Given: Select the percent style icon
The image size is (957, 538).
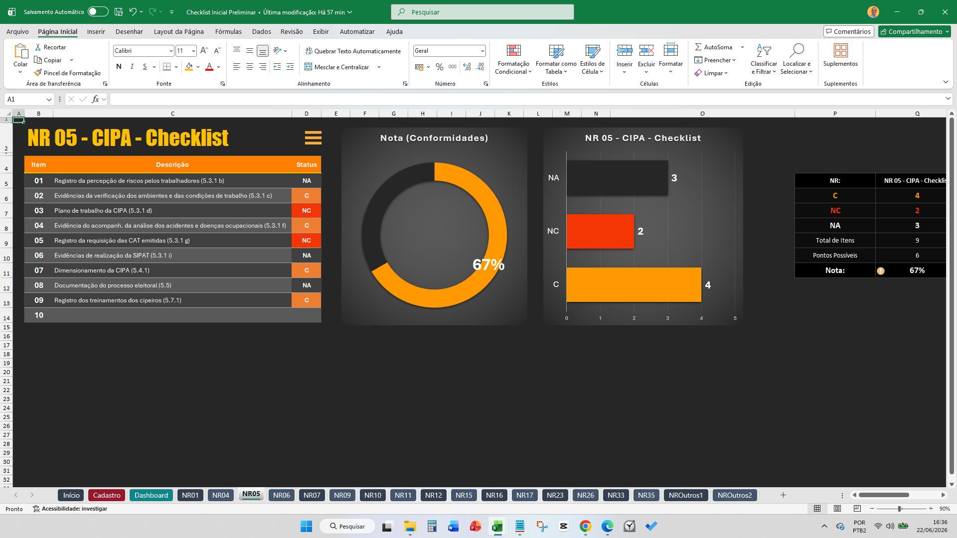Looking at the screenshot, I should [x=440, y=67].
